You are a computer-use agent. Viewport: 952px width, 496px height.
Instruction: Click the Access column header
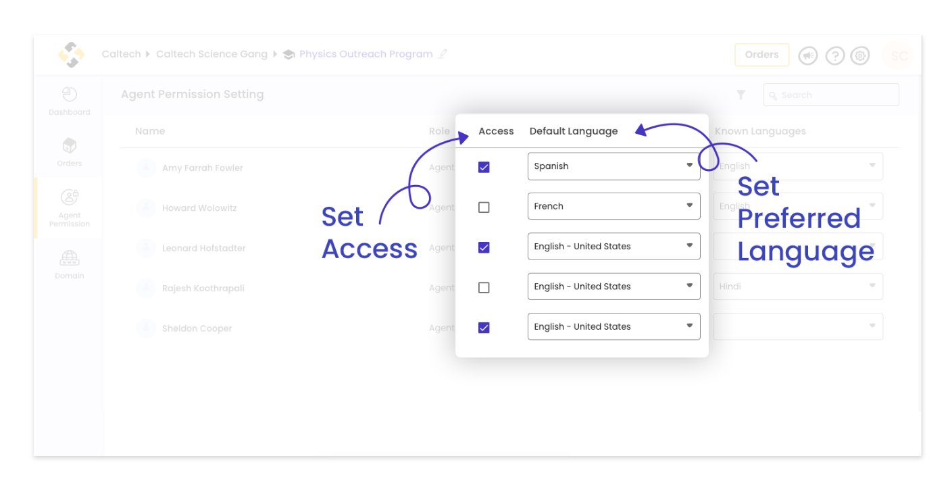496,131
